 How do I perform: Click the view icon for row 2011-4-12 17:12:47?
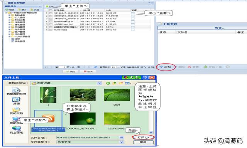[133, 24]
